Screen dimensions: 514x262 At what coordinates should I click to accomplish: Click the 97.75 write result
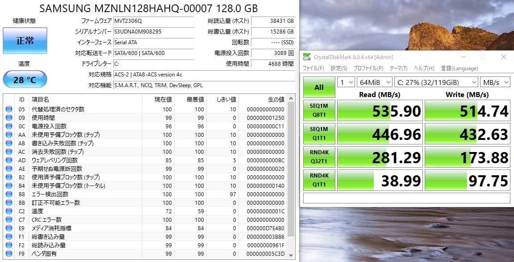pyautogui.click(x=468, y=180)
